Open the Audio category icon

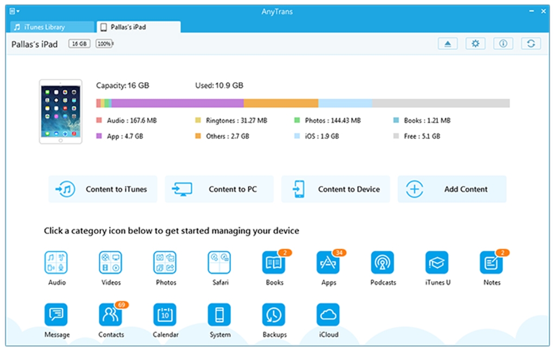pos(56,263)
